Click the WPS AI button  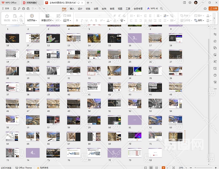click(x=153, y=9)
